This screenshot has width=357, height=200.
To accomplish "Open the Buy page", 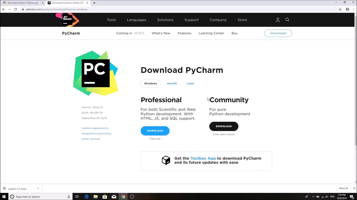I will pos(235,33).
